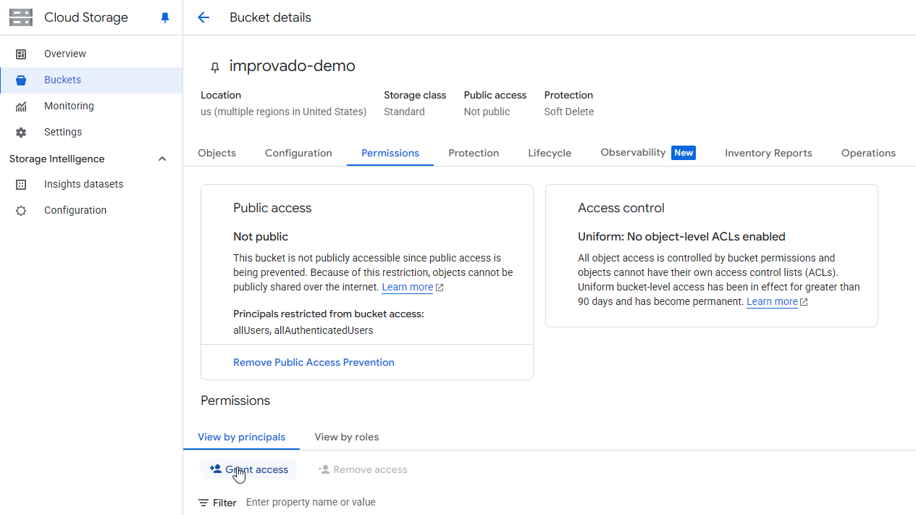The height and width of the screenshot is (515, 916).
Task: Switch to the Lifecycle tab
Action: click(550, 153)
